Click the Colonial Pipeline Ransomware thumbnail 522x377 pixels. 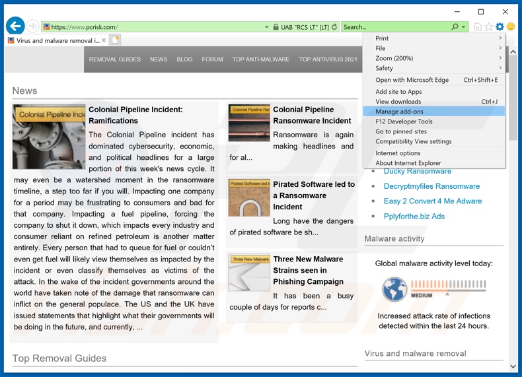point(249,123)
